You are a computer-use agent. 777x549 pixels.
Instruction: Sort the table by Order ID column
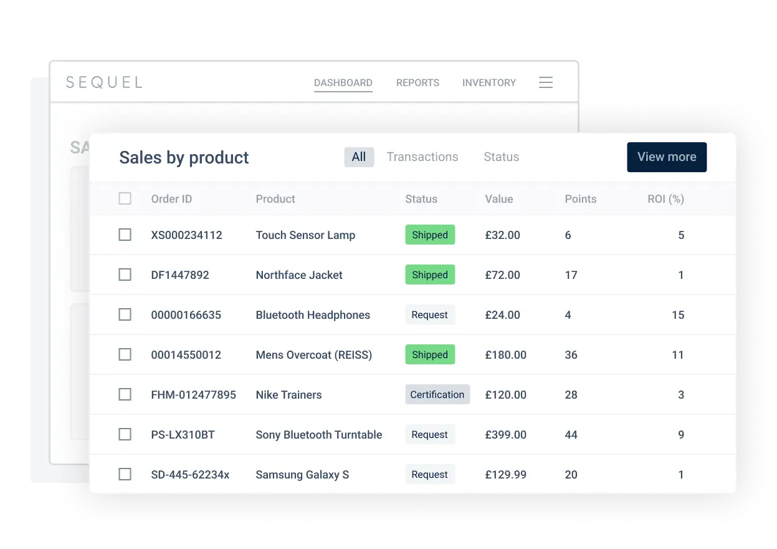pos(171,198)
